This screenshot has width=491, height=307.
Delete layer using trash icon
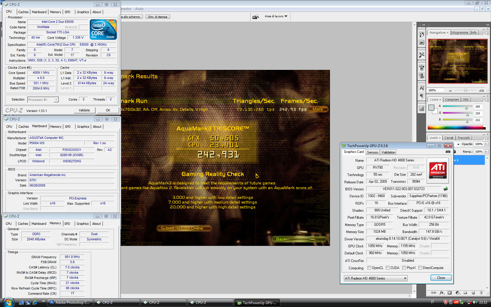pos(481,293)
